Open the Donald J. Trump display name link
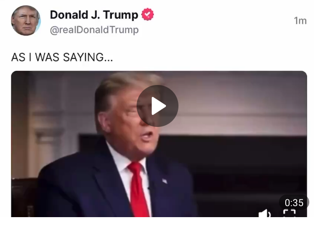This screenshot has width=314, height=225. point(94,15)
